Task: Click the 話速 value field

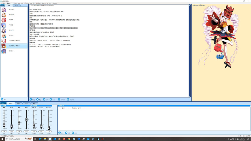Action: [12, 131]
